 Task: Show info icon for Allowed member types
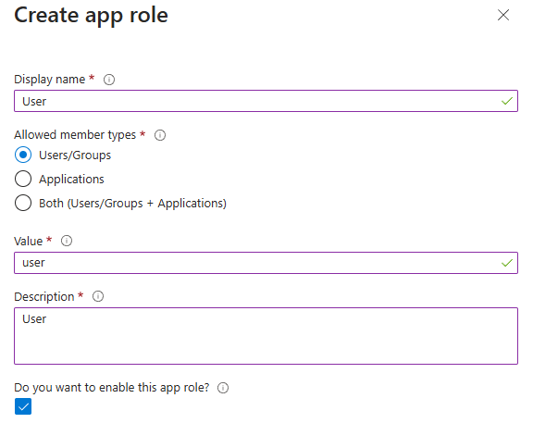pyautogui.click(x=160, y=135)
